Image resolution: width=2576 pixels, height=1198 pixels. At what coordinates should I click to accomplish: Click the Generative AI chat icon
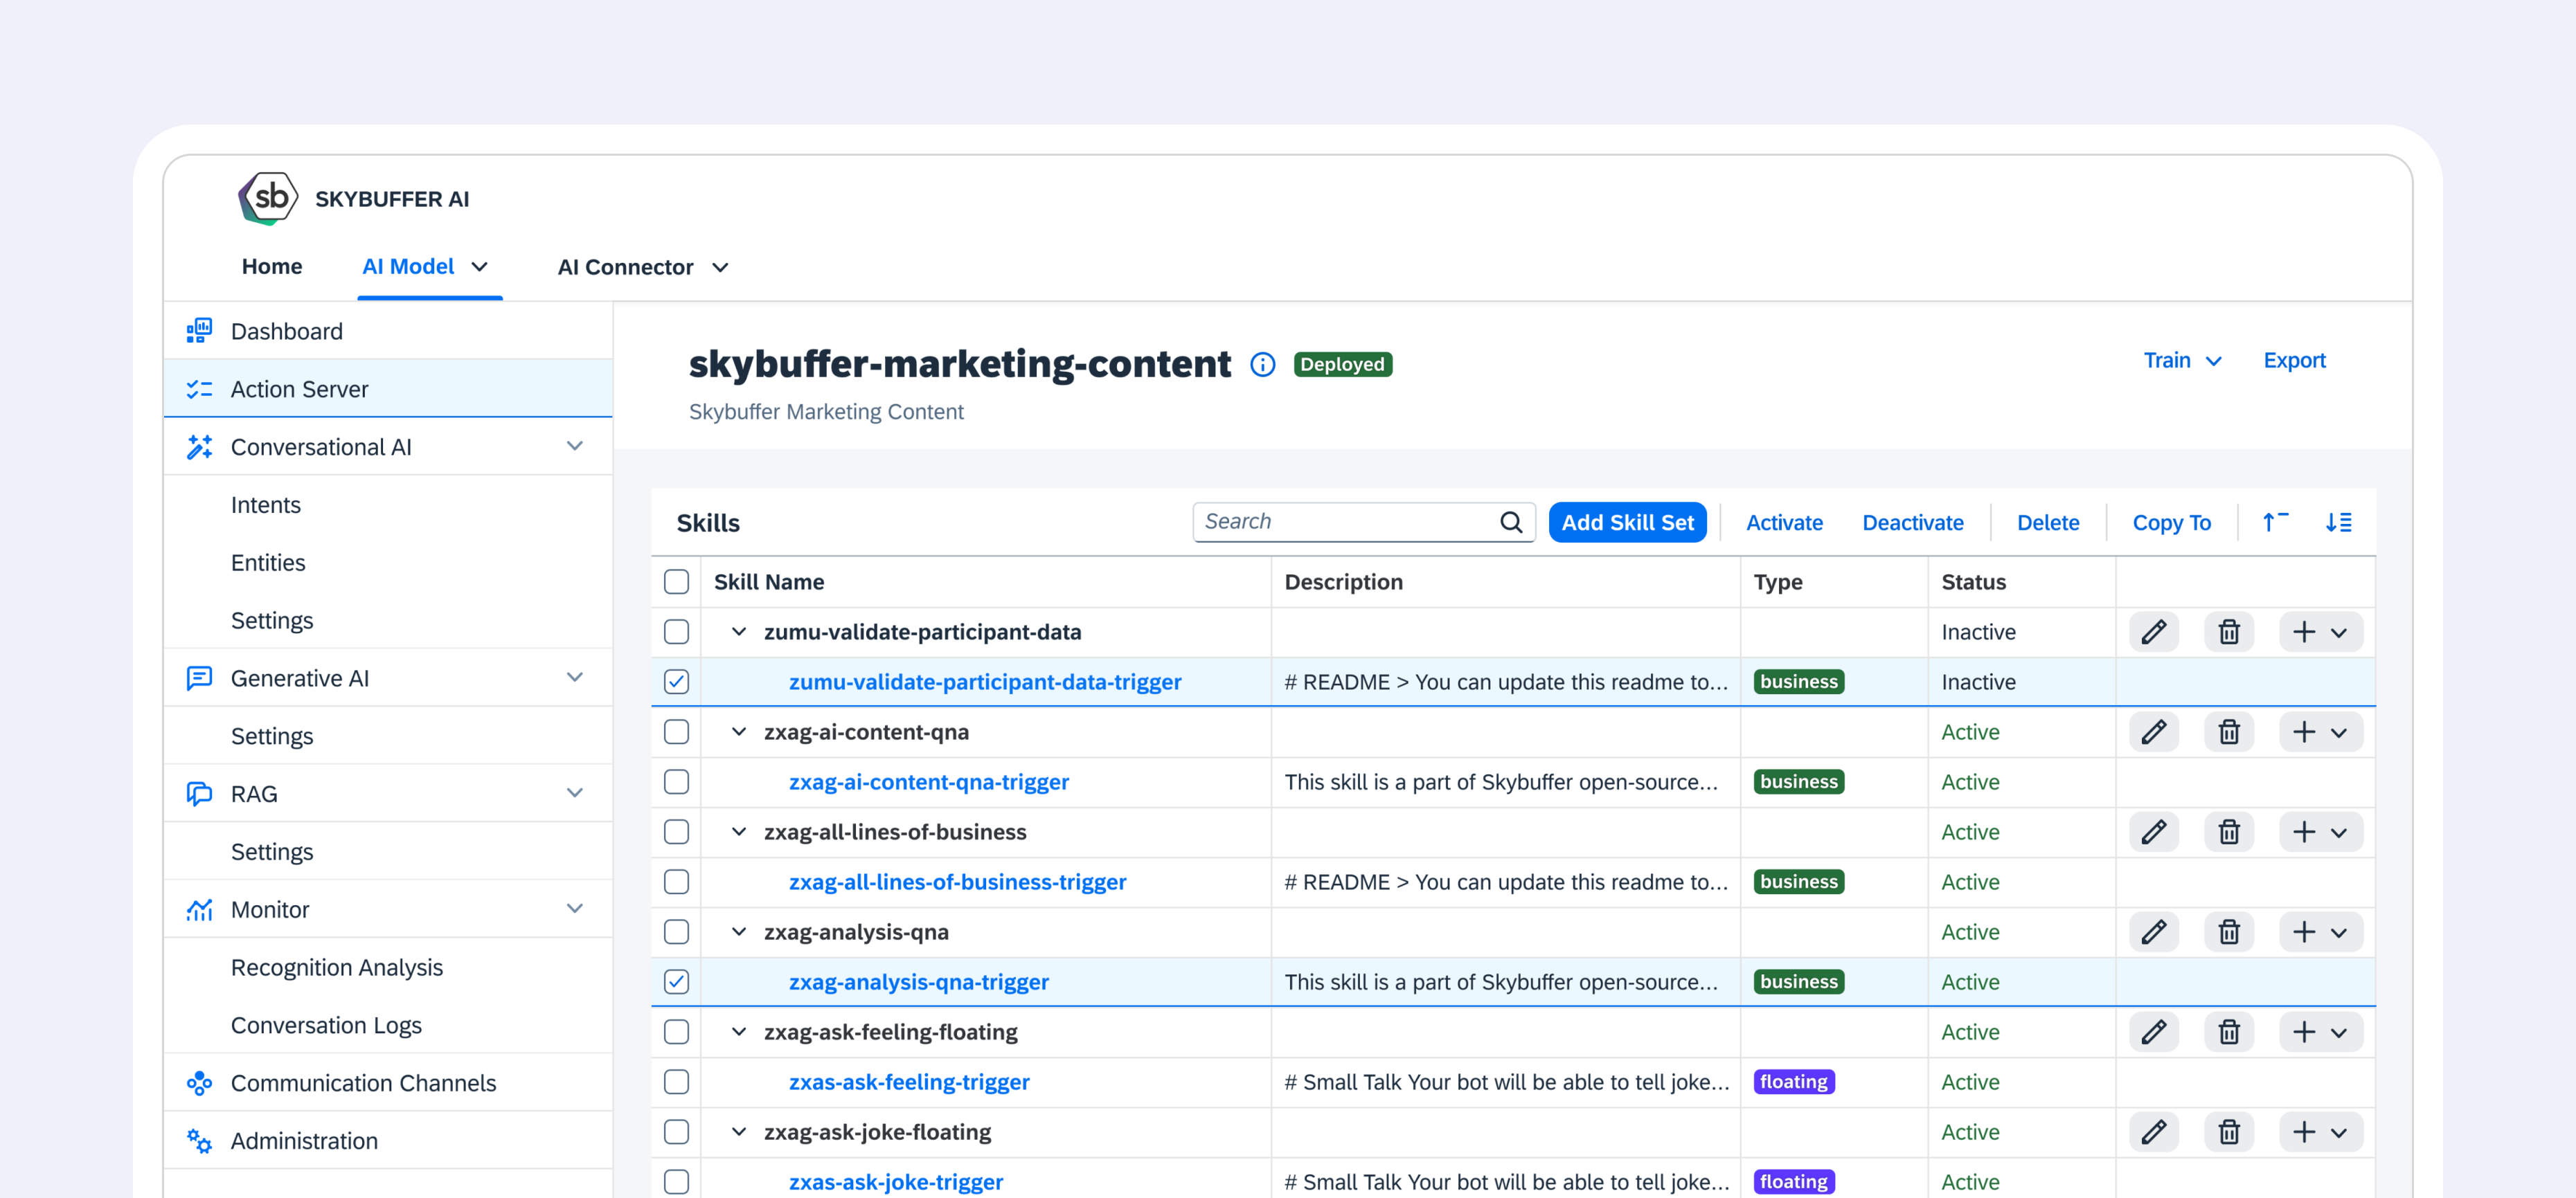click(199, 678)
